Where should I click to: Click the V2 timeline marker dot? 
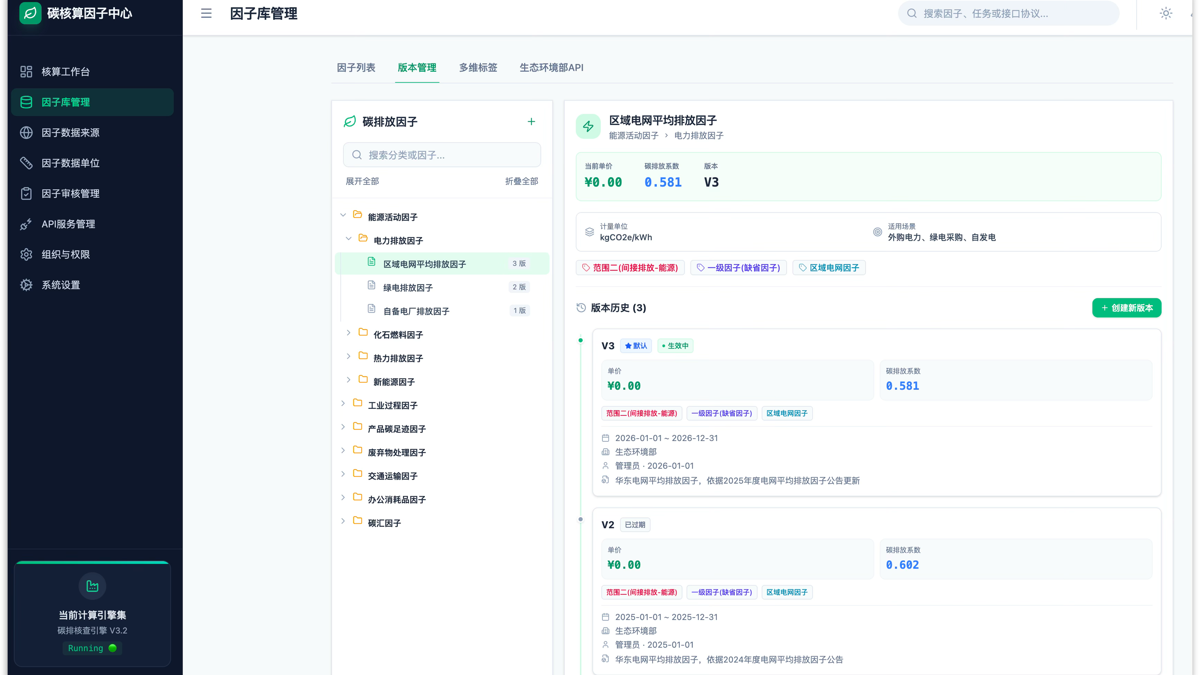click(x=580, y=519)
